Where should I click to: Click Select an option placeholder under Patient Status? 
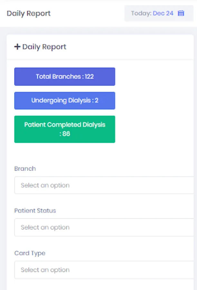point(45,227)
